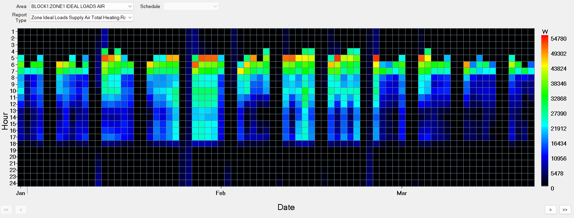Click the Mar marker on the date axis
574x218 pixels.
pyautogui.click(x=402, y=193)
